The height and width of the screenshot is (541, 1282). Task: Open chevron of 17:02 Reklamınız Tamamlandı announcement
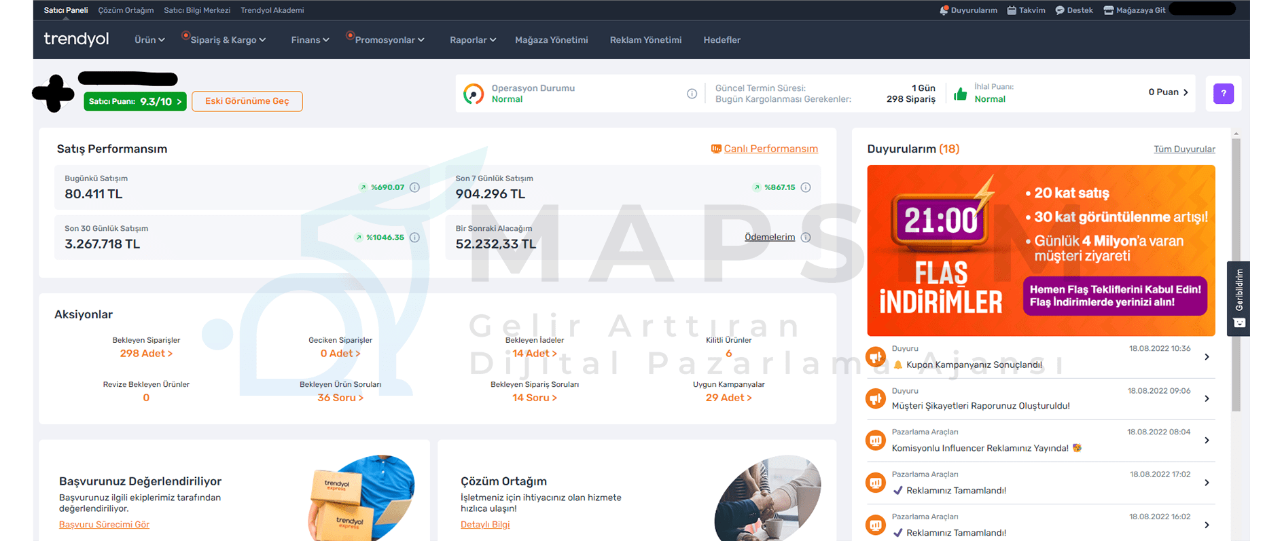pos(1207,483)
